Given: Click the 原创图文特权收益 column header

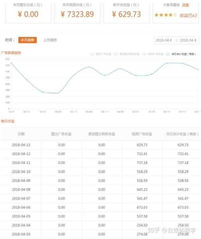Looking at the screenshot, I should 102,134.
